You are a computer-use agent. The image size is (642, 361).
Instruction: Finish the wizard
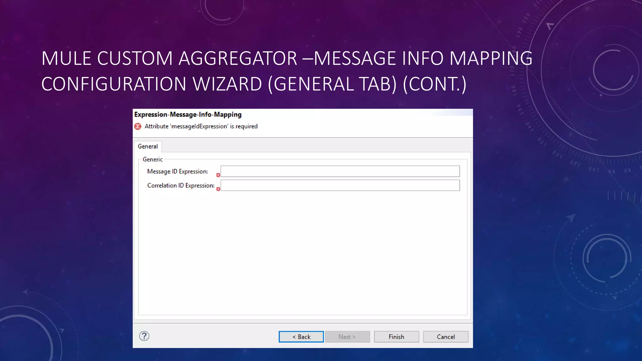click(x=397, y=337)
